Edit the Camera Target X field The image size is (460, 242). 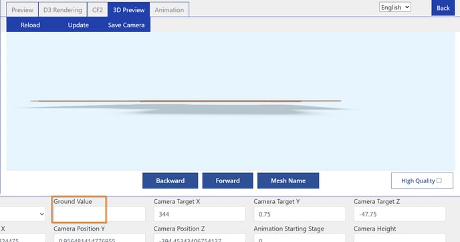tap(199, 214)
